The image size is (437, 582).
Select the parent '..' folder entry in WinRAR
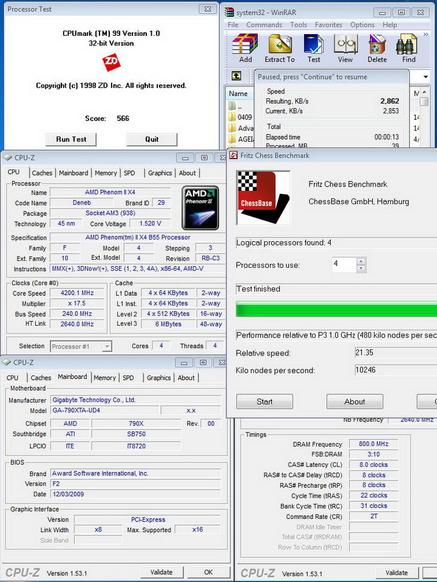[x=235, y=106]
